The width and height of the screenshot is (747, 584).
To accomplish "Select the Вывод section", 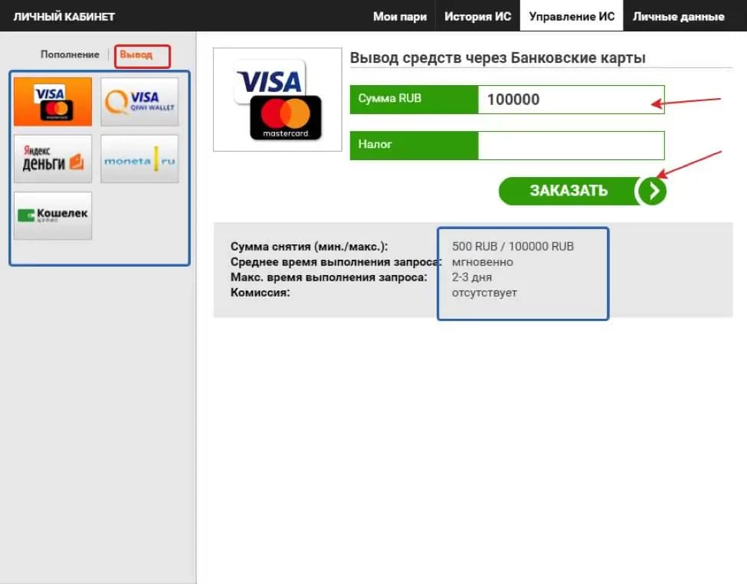I will 136,55.
